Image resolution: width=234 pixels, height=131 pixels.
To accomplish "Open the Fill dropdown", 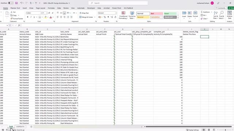I will coord(204,15).
